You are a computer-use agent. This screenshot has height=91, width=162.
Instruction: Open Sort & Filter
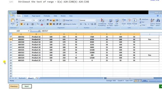152,22
